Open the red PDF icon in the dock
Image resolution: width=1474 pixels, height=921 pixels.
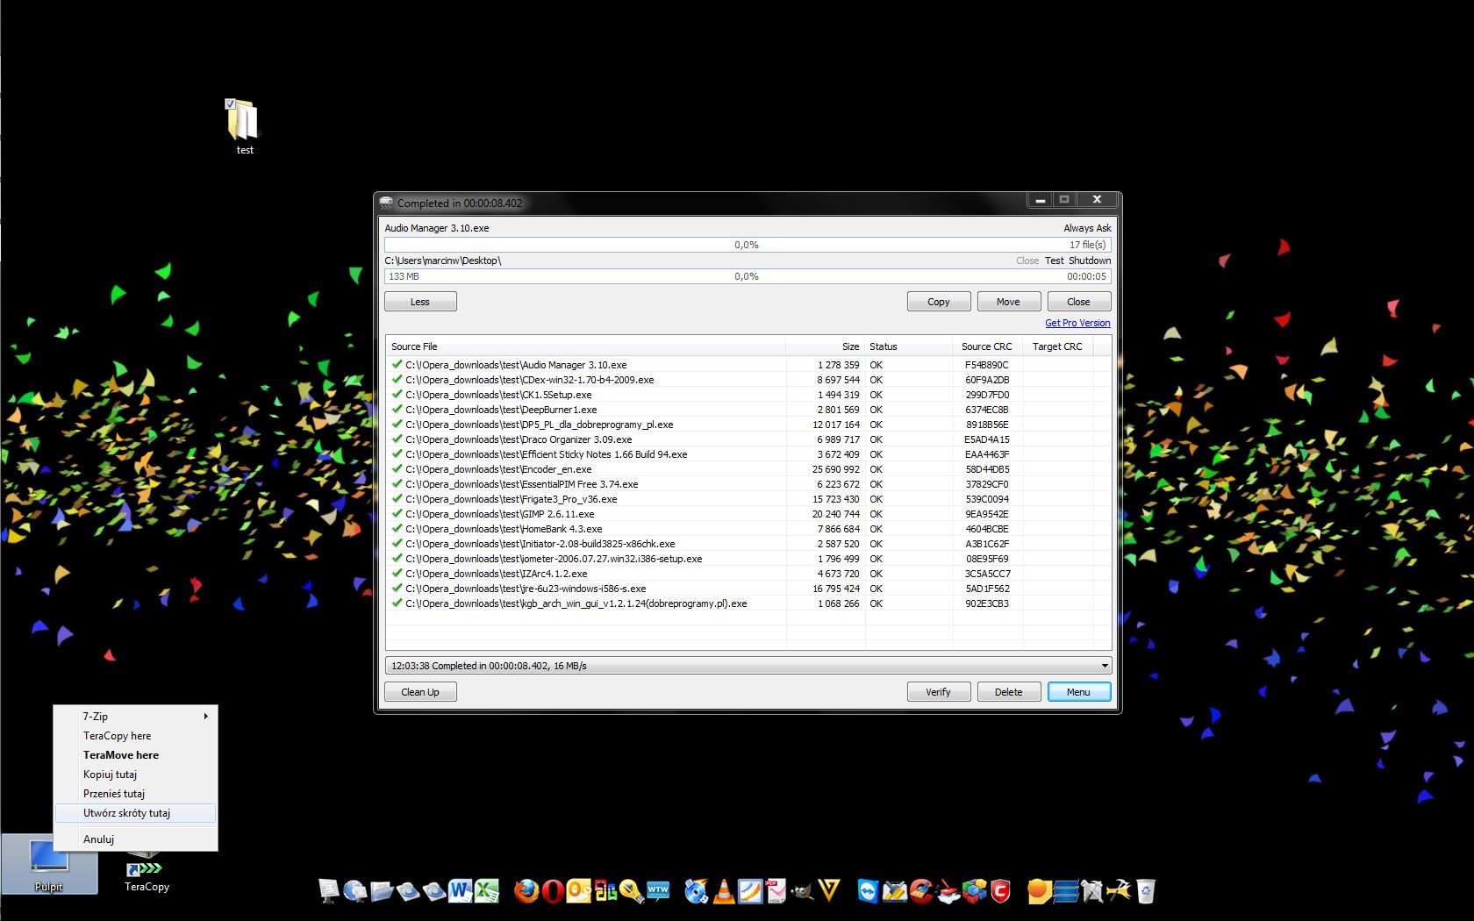776,891
